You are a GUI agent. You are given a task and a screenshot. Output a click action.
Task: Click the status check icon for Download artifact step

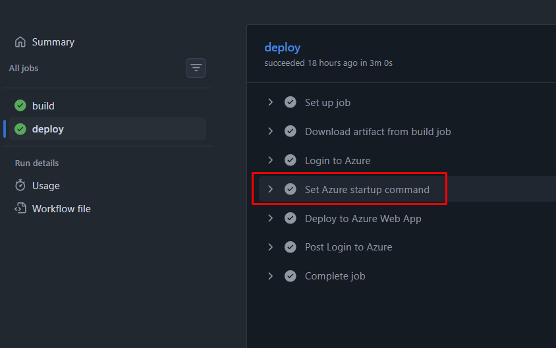click(x=290, y=131)
